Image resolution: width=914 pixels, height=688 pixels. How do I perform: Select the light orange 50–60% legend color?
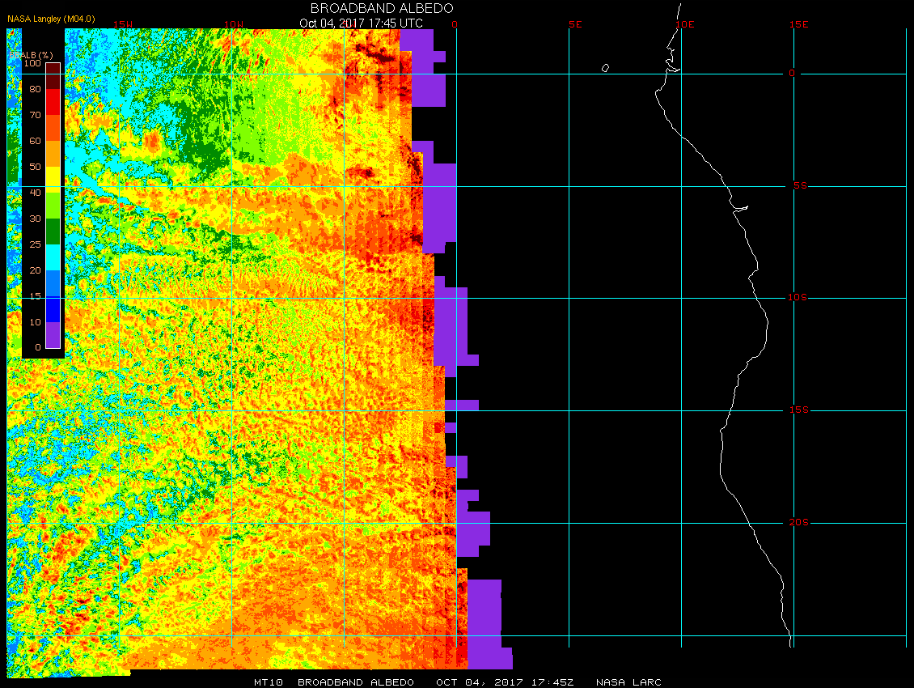coord(53,154)
